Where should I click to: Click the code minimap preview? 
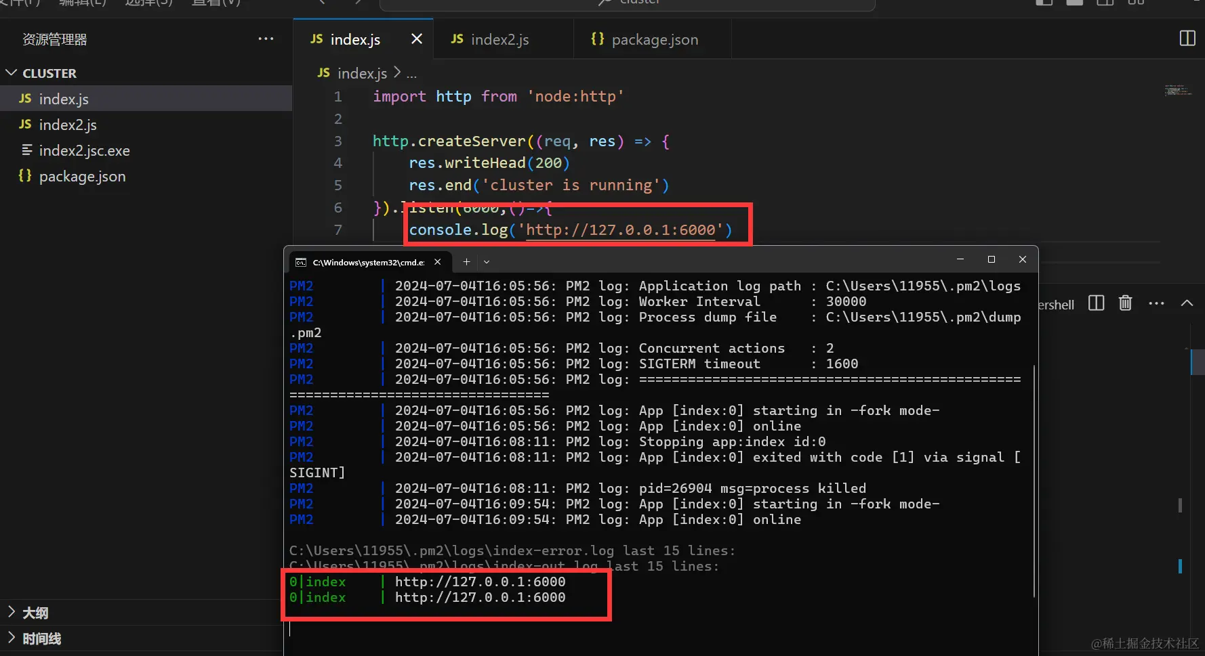coord(1178,90)
